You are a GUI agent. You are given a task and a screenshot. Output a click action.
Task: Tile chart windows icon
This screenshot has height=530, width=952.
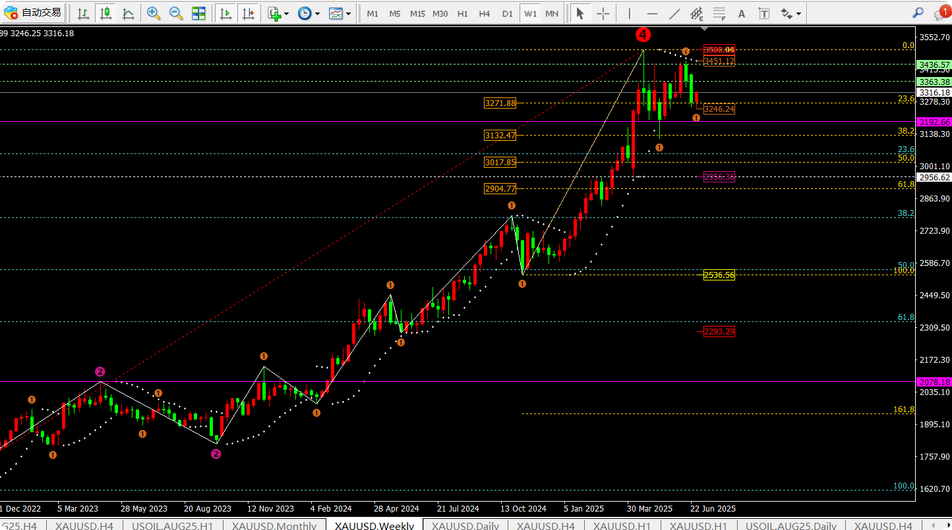pyautogui.click(x=198, y=13)
